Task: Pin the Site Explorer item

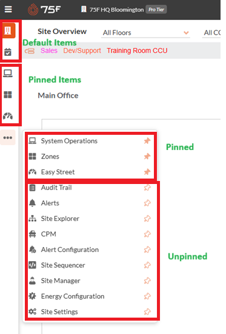Action: click(147, 219)
